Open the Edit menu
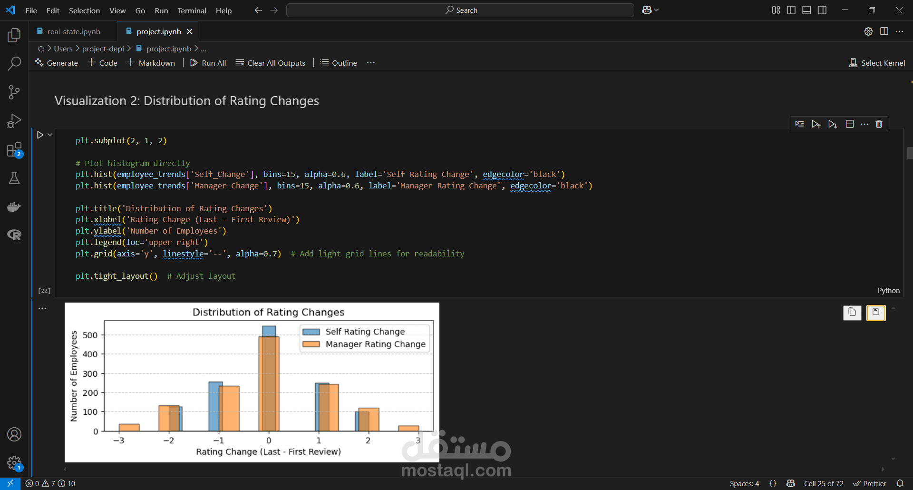 [53, 10]
